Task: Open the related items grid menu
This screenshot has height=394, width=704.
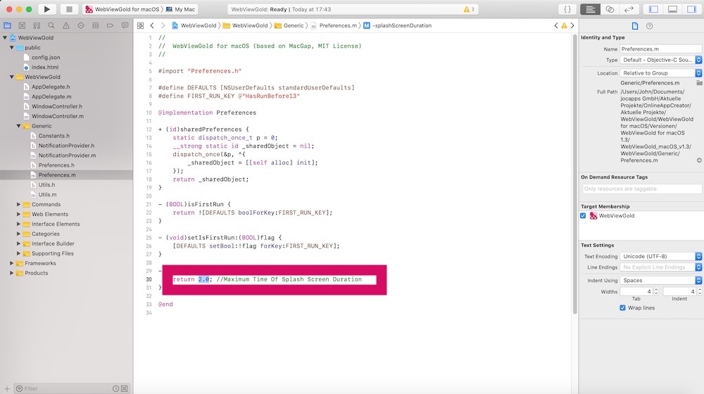Action: tap(141, 25)
